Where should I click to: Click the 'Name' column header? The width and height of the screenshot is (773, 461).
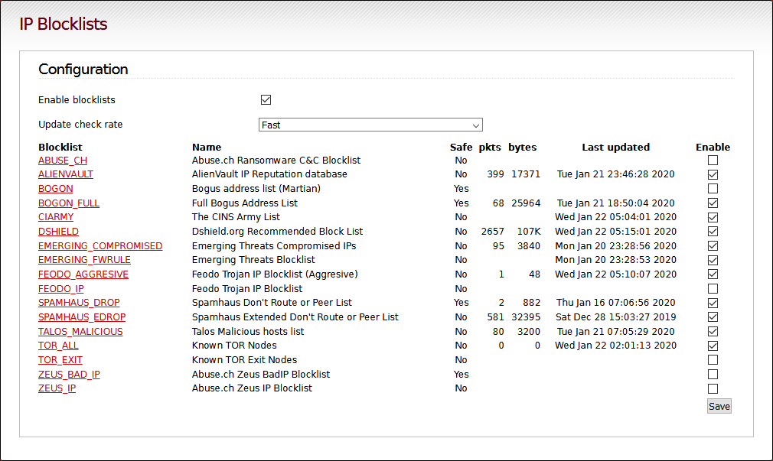coord(207,148)
